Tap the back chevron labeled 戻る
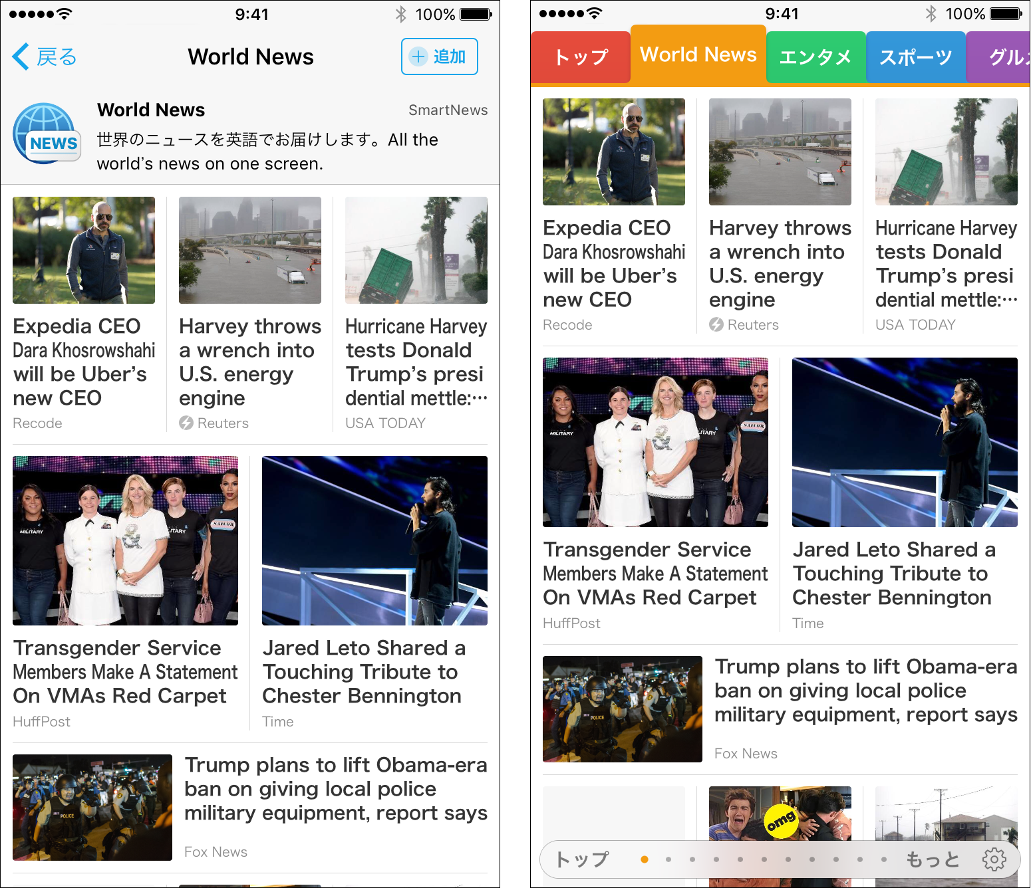 coord(44,57)
